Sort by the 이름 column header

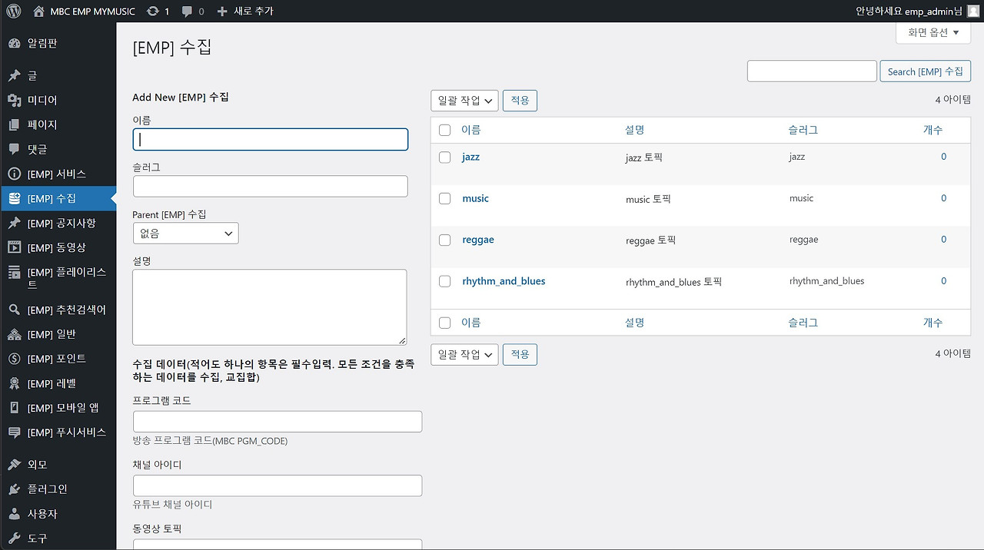pos(470,130)
